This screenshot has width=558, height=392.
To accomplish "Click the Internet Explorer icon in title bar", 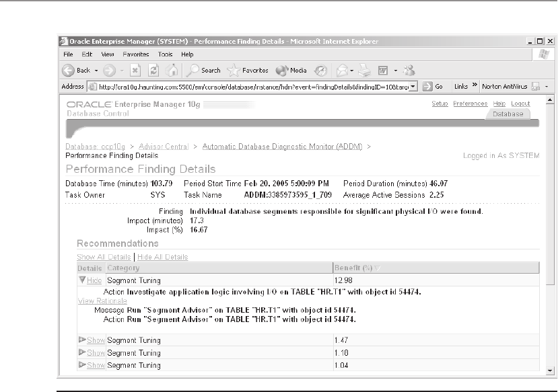I will tap(64, 41).
